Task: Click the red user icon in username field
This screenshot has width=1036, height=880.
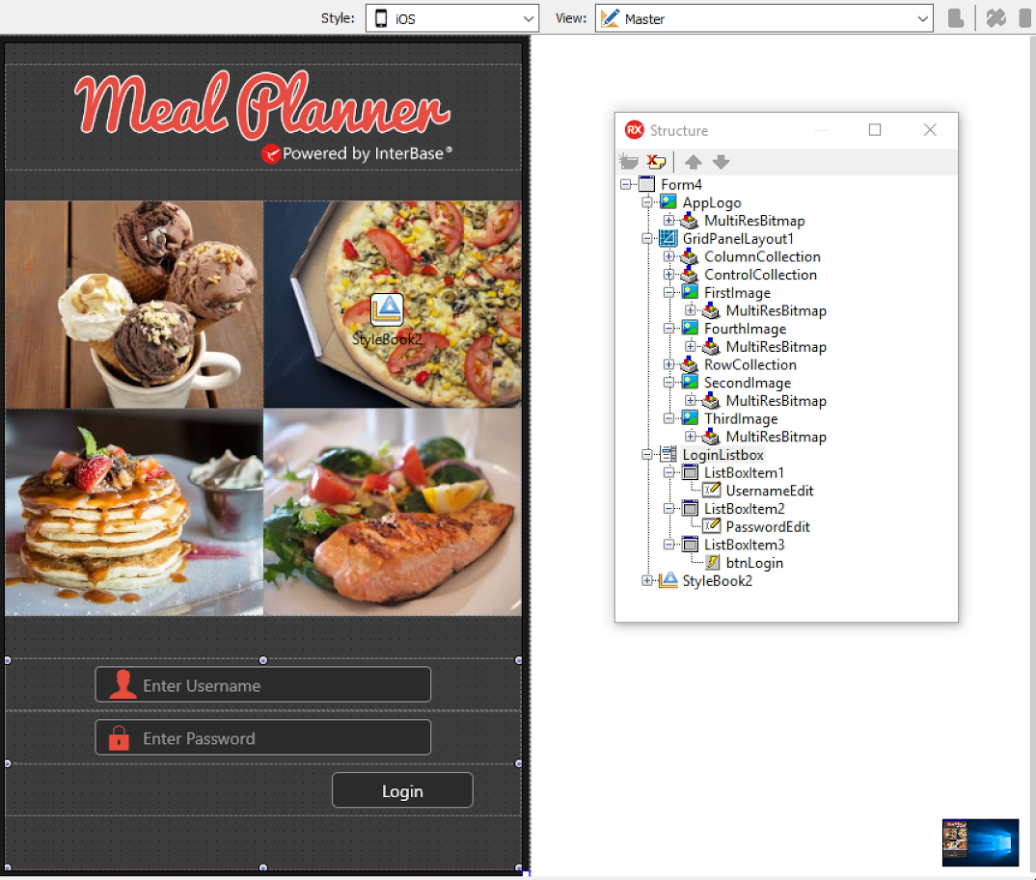Action: [x=123, y=684]
